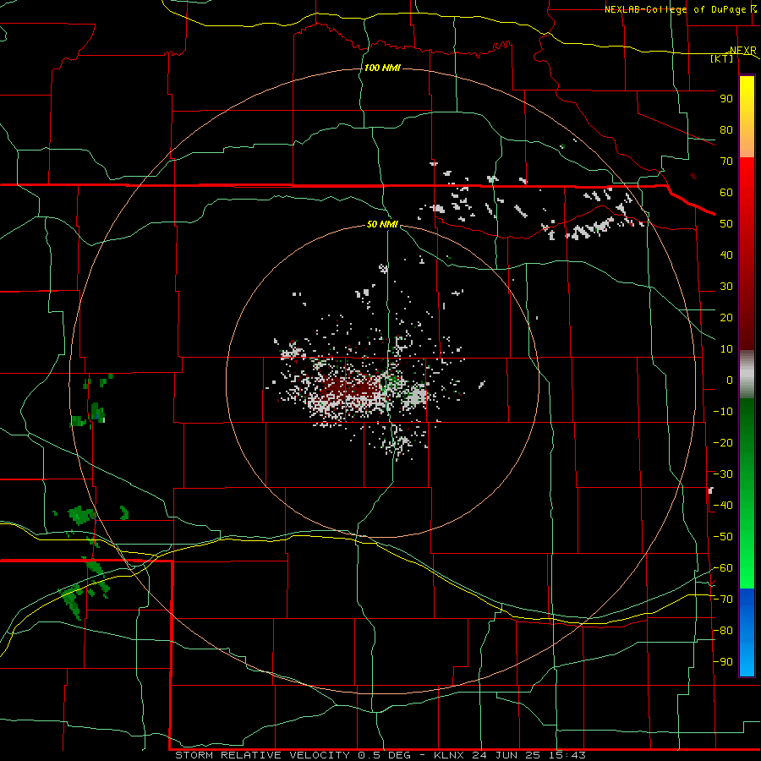Click the 60 value on velocity scale
This screenshot has width=761, height=761.
point(726,193)
